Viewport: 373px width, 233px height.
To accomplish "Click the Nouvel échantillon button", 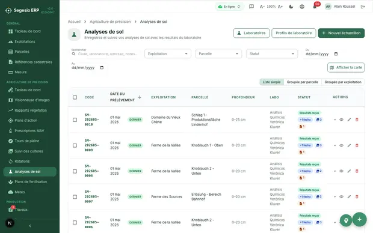I will point(341,33).
